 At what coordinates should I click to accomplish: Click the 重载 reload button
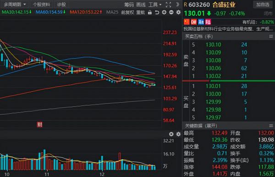[141, 12]
